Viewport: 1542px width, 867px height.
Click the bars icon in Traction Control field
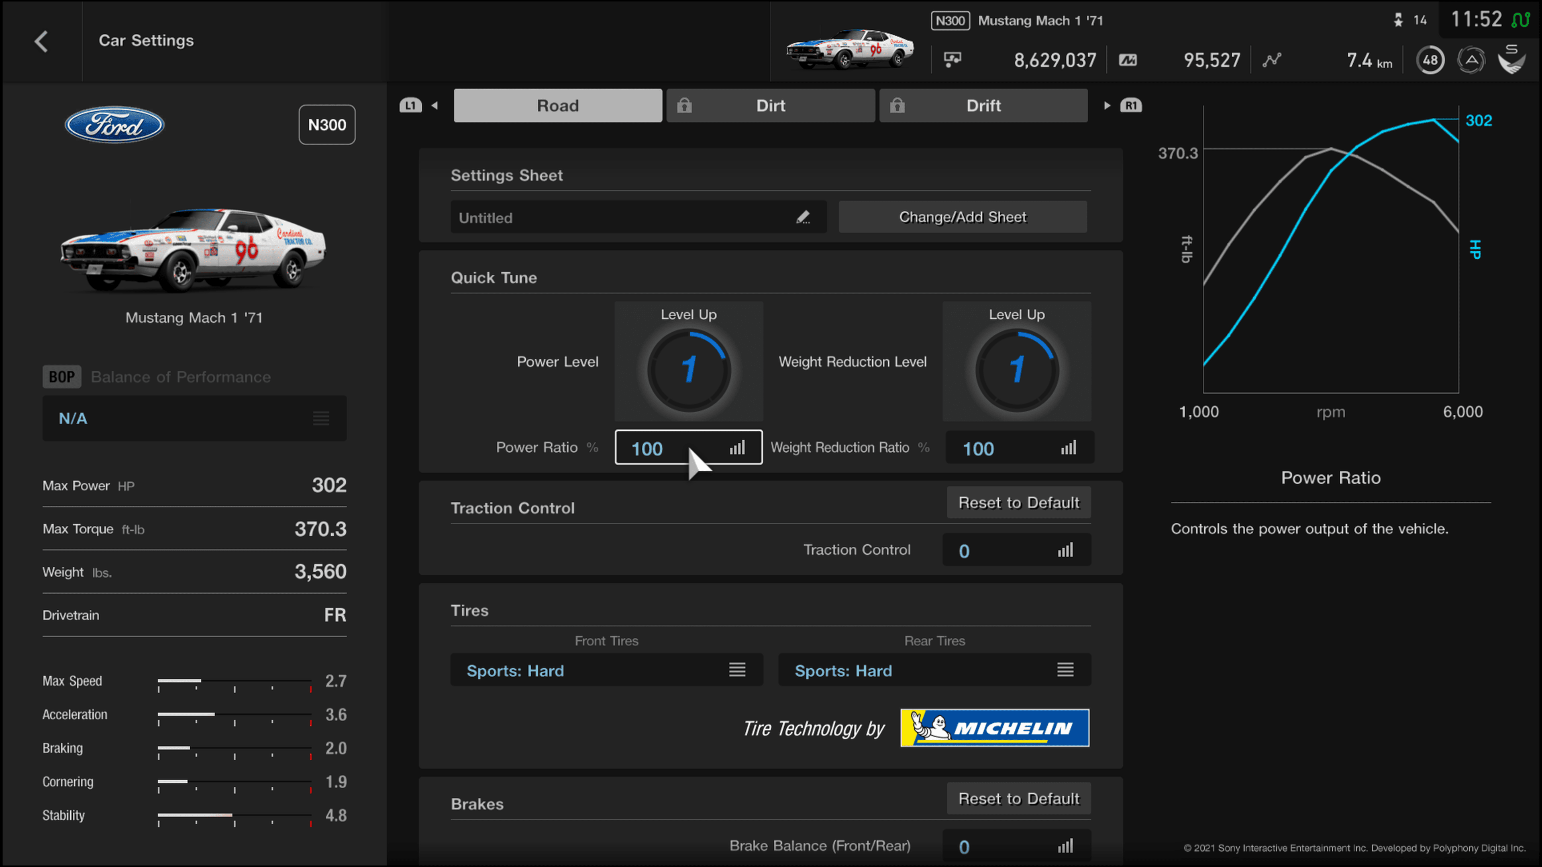(x=1065, y=549)
